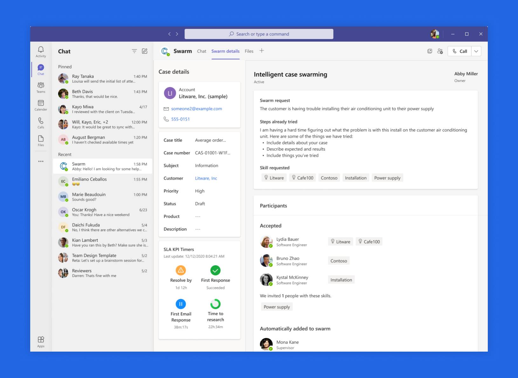The image size is (518, 378).
Task: Click the phone icon beside 555-0151
Action: (x=166, y=119)
